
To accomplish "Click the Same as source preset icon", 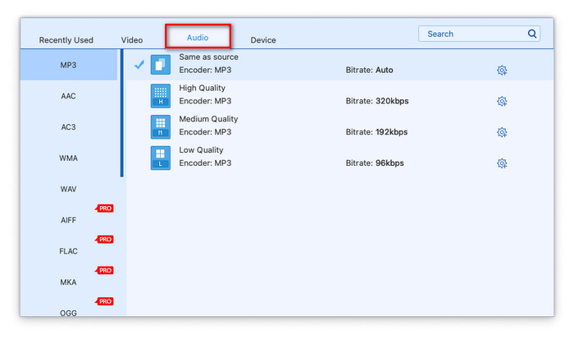I will coord(161,65).
